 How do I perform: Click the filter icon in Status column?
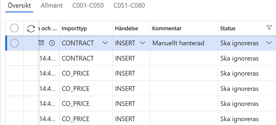269,28
